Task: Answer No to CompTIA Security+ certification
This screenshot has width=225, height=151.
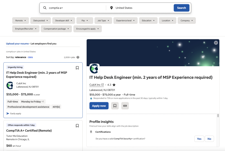Action: 209,139
